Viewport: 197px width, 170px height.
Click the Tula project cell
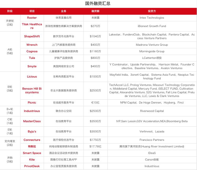click(x=32, y=58)
